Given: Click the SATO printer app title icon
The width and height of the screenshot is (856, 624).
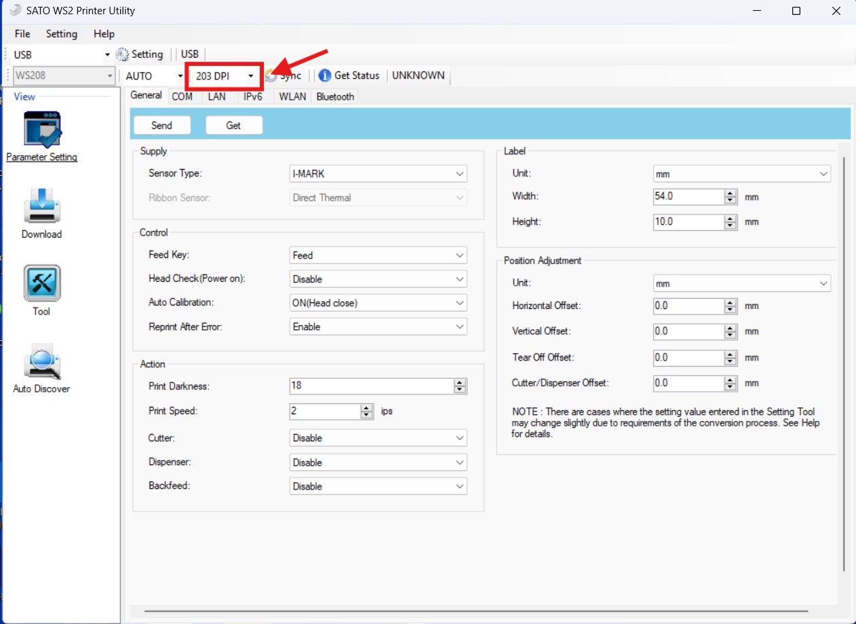Looking at the screenshot, I should pos(14,11).
